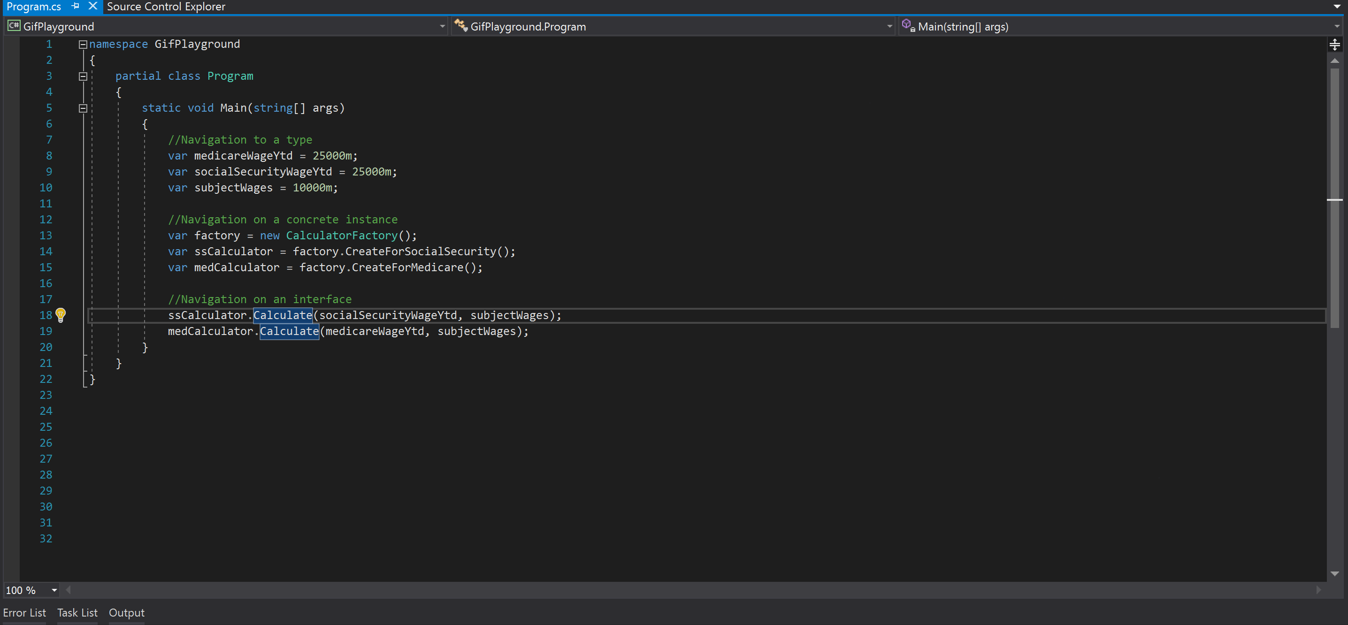Unpin the Program.cs tab using the pin icon
This screenshot has height=625, width=1348.
coord(75,7)
